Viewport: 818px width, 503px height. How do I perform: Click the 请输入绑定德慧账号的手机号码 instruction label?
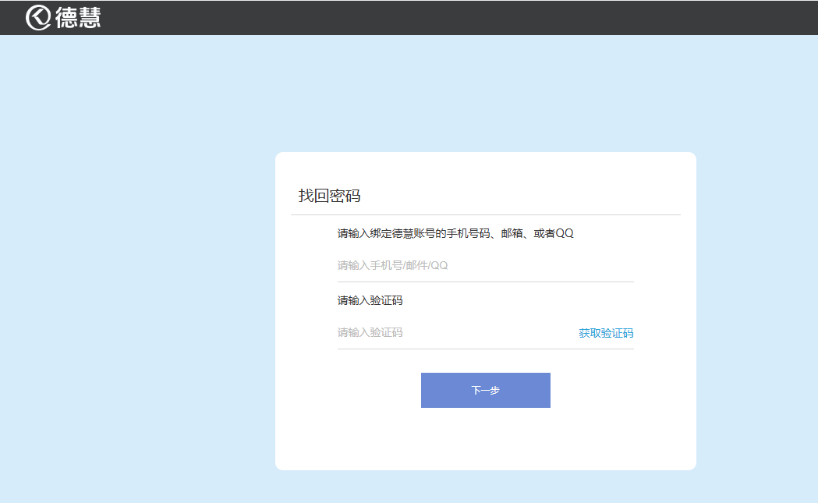point(413,233)
